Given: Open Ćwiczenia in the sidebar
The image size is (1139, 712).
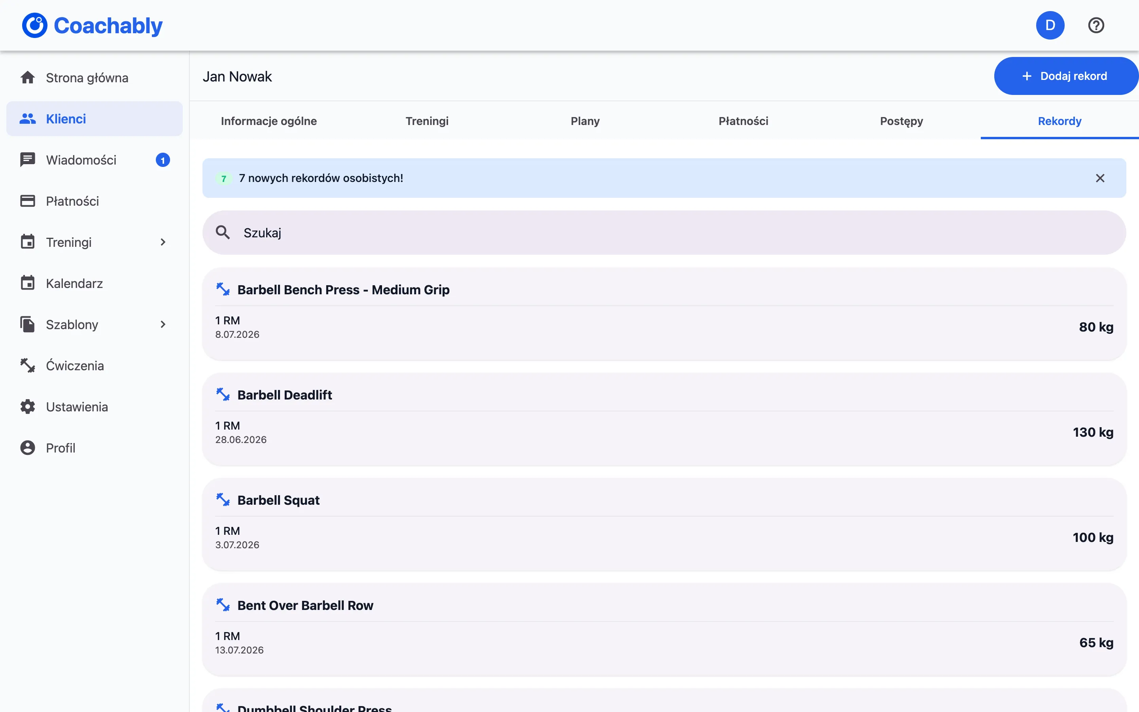Looking at the screenshot, I should 94,366.
